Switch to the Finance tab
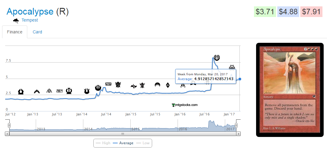The image size is (327, 150). pos(15,32)
